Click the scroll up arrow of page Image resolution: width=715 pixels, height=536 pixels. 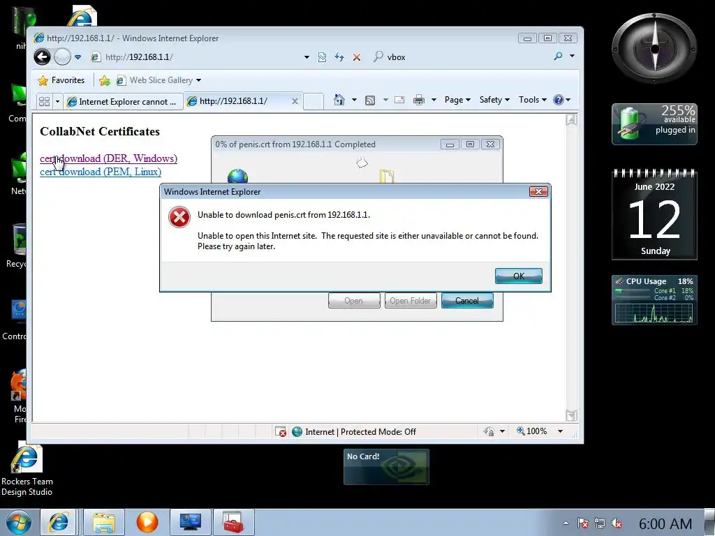[x=571, y=120]
